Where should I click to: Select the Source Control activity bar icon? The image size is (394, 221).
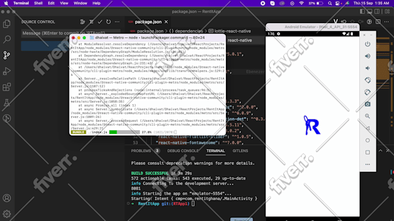[7, 55]
